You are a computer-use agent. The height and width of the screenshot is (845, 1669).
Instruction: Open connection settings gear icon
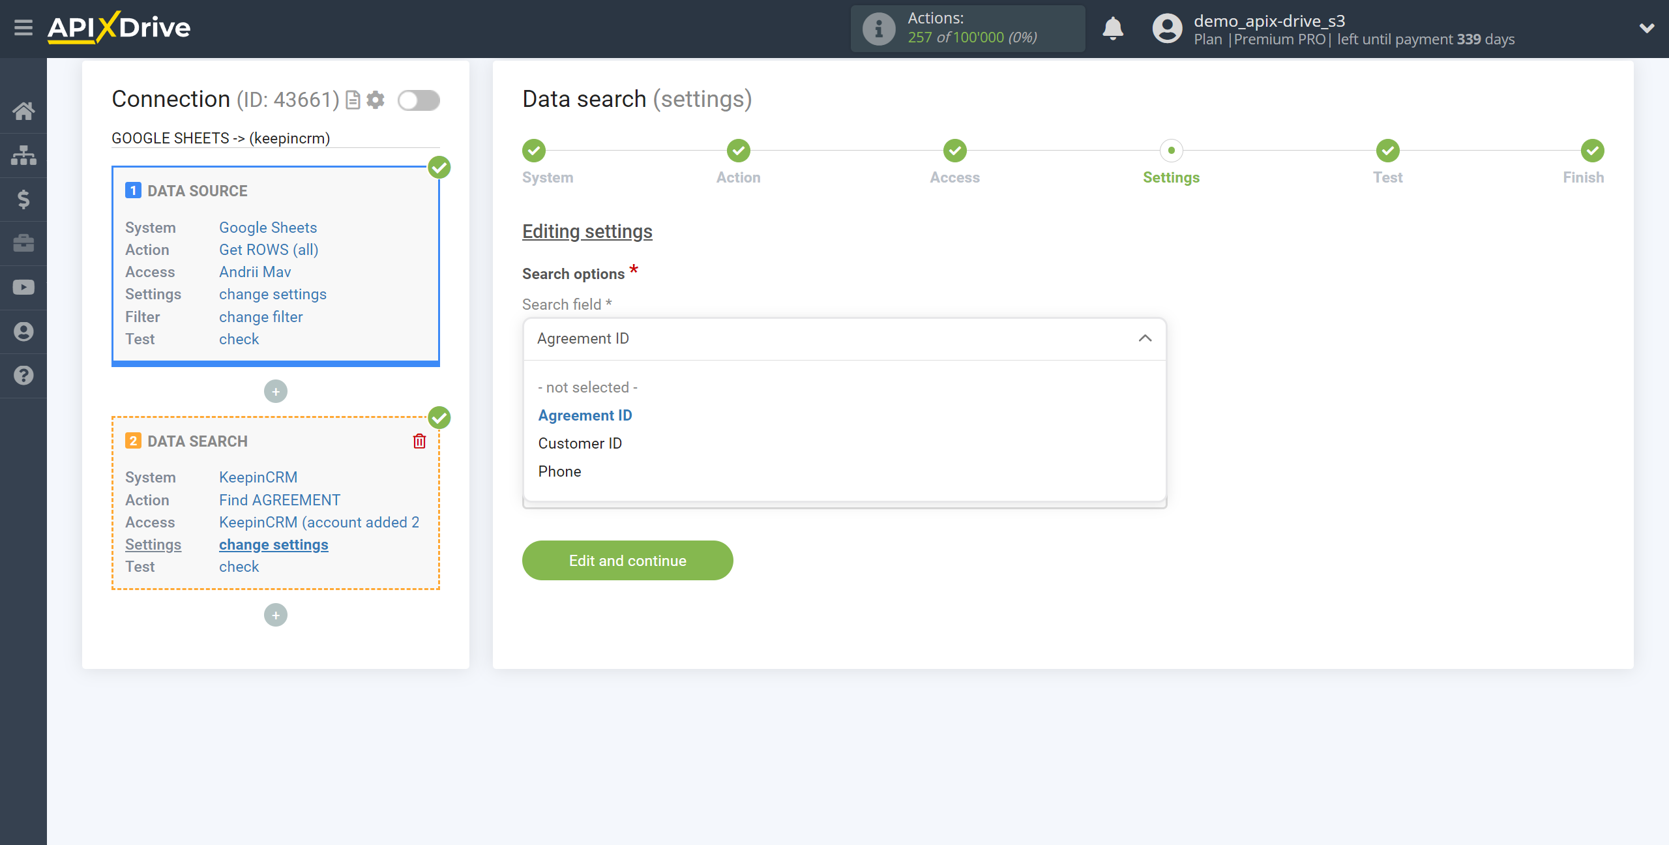point(376,100)
